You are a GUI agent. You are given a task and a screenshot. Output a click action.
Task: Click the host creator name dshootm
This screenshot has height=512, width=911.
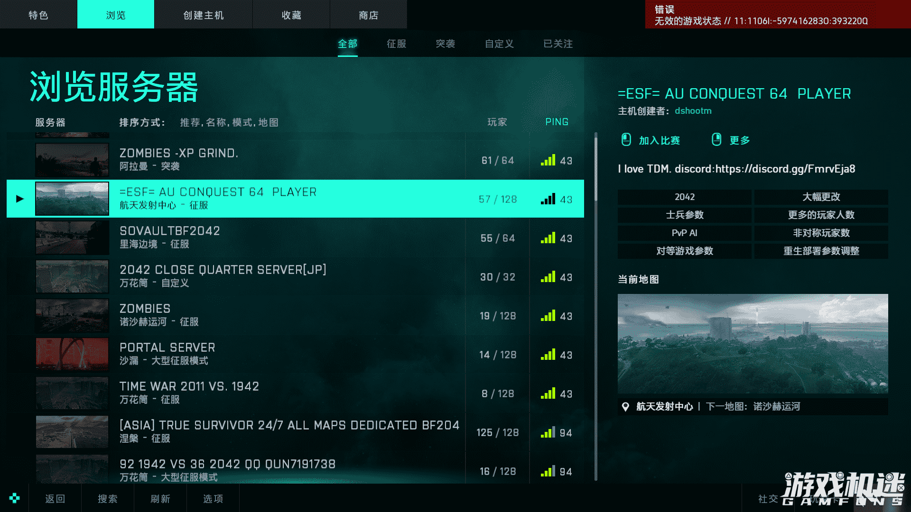tap(693, 111)
